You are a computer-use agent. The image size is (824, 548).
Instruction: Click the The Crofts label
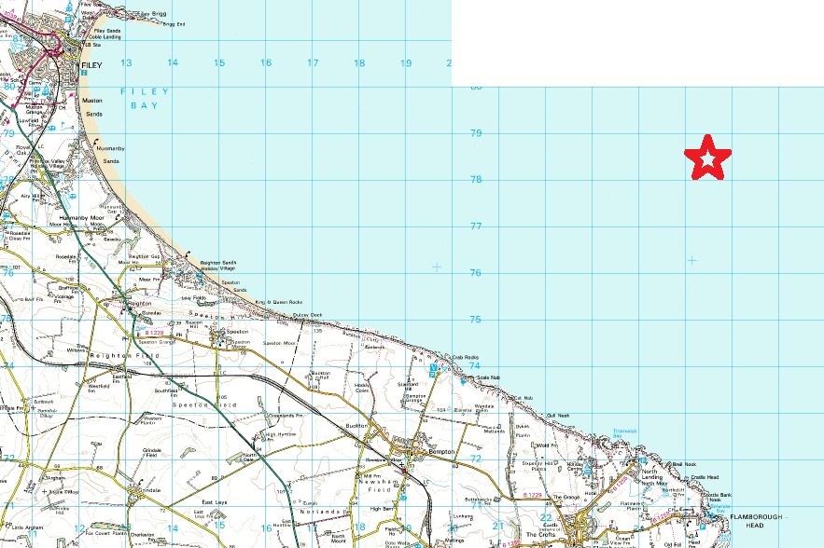coord(539,534)
